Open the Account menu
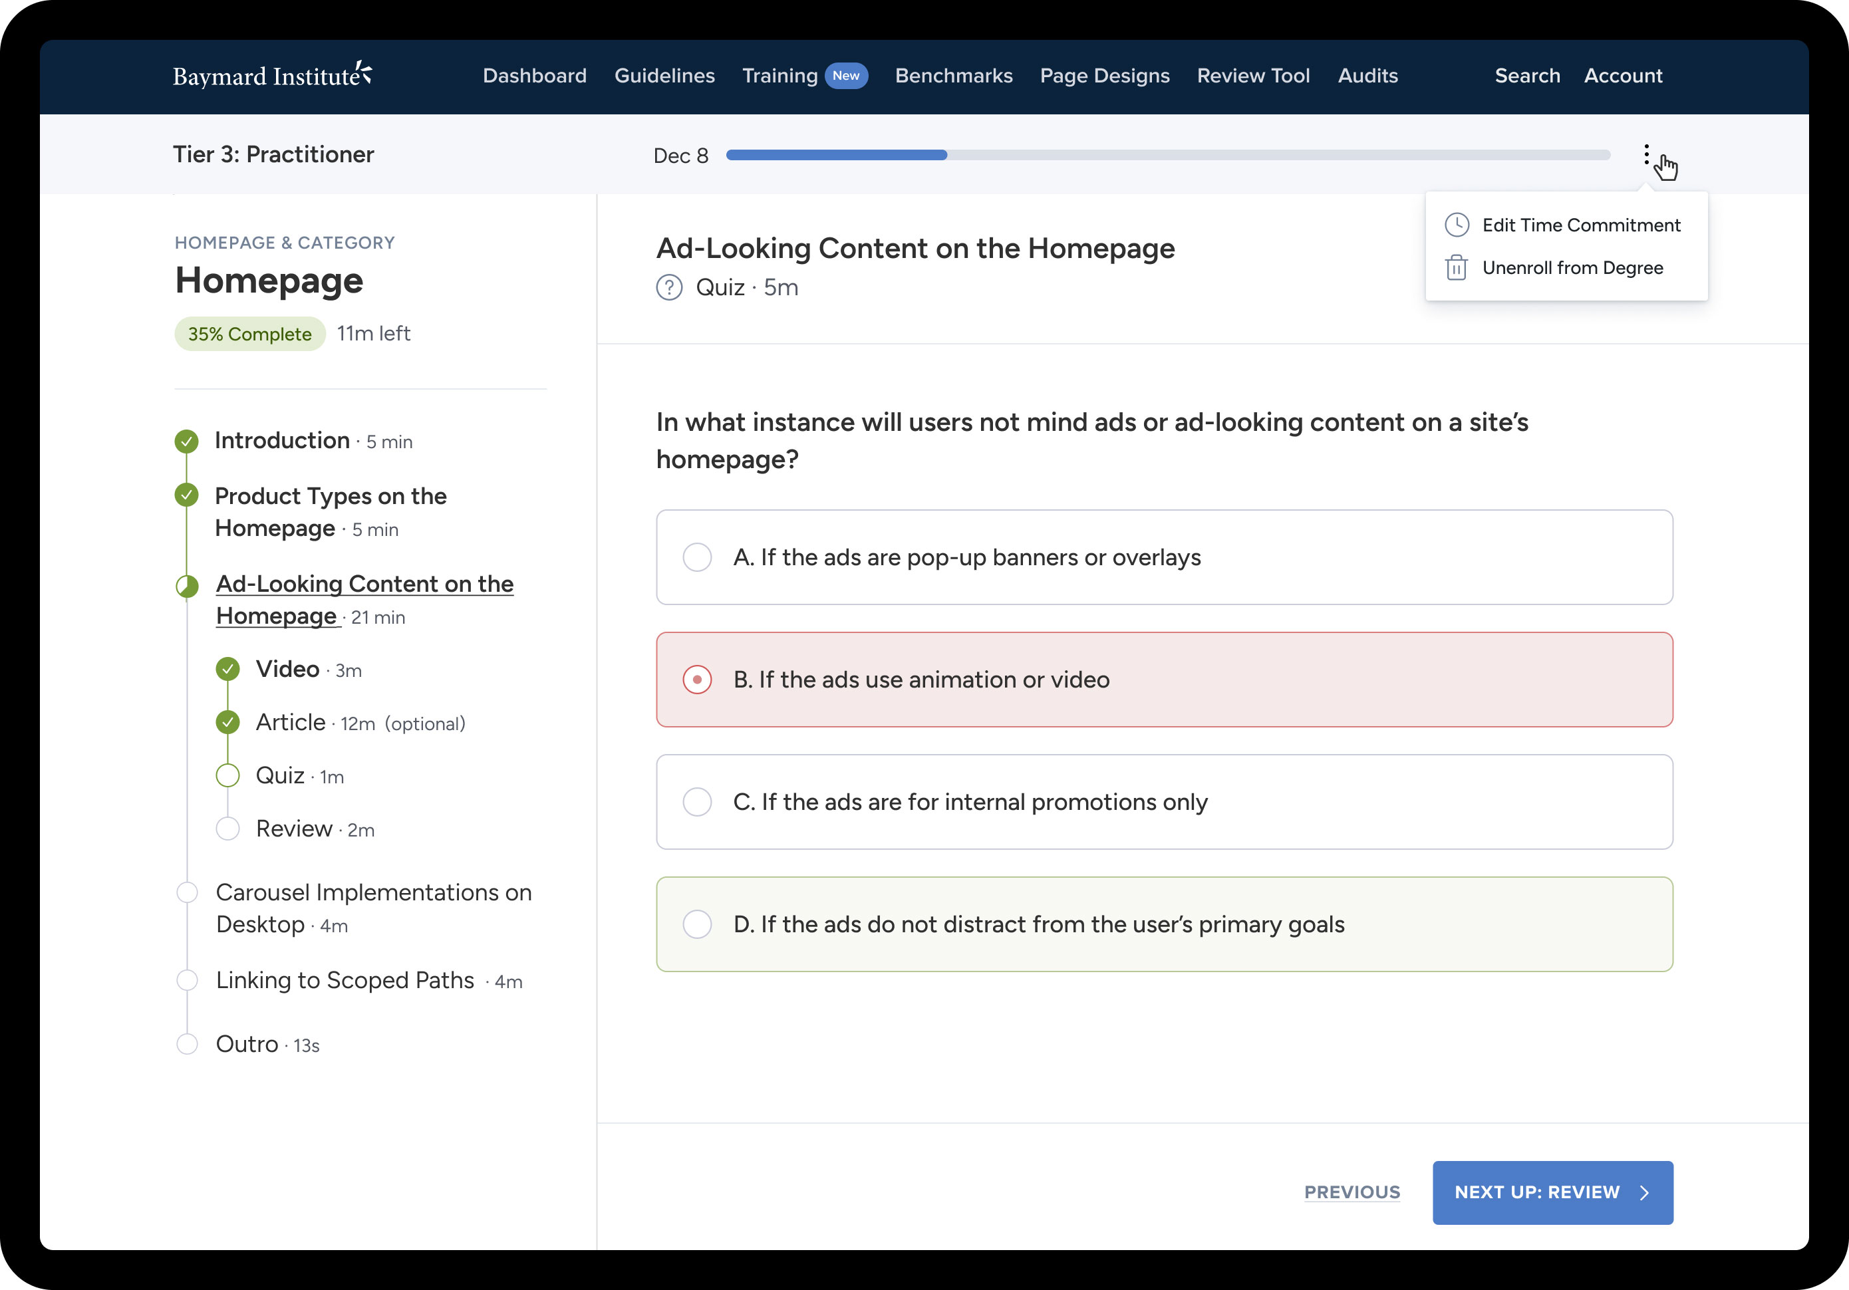The image size is (1849, 1290). pos(1623,76)
